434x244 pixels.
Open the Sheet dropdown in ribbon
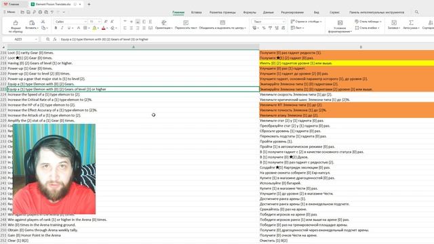[297, 28]
